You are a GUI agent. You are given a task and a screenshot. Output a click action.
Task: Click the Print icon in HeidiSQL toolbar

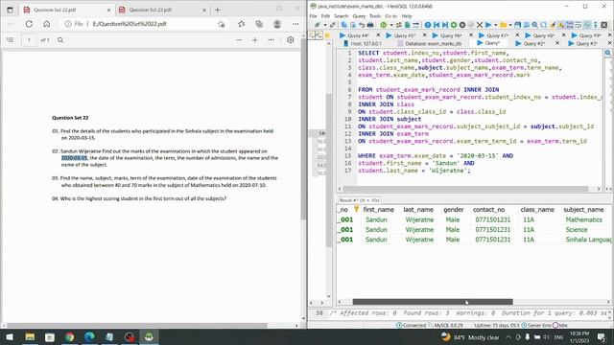point(370,25)
